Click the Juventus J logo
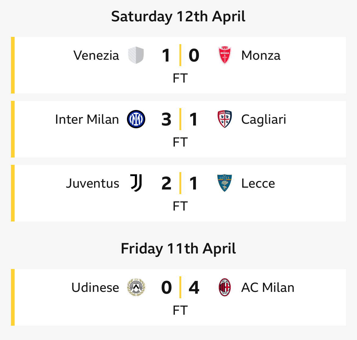Image resolution: width=357 pixels, height=340 pixels. [136, 183]
